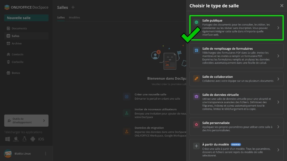Image resolution: width=287 pixels, height=161 pixels.
Task: Switch to the Modèles tab
Action: (74, 17)
